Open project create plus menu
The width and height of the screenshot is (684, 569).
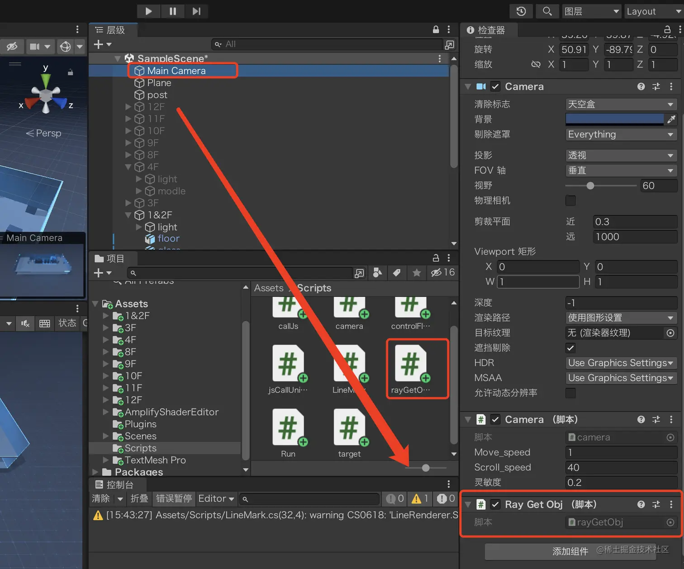(x=102, y=273)
